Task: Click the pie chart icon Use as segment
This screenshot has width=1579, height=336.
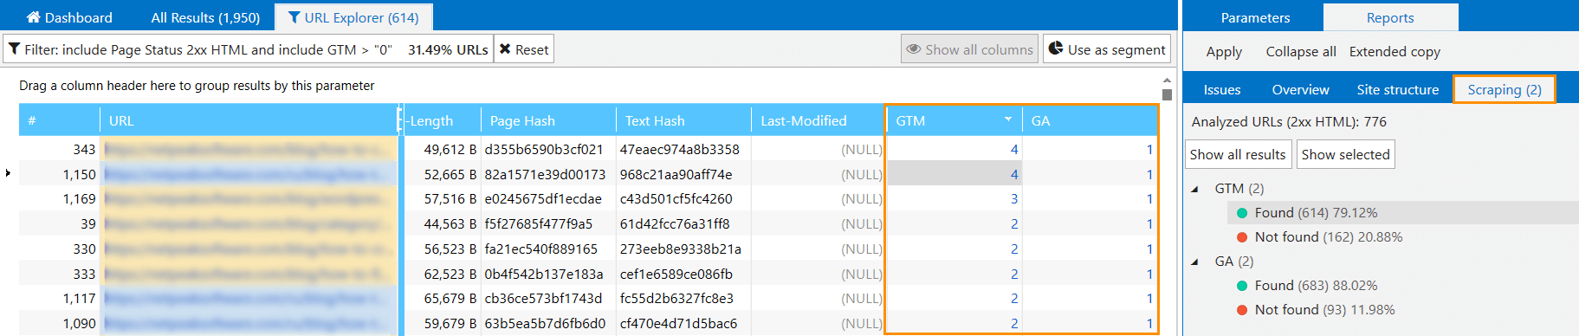Action: click(x=1055, y=48)
